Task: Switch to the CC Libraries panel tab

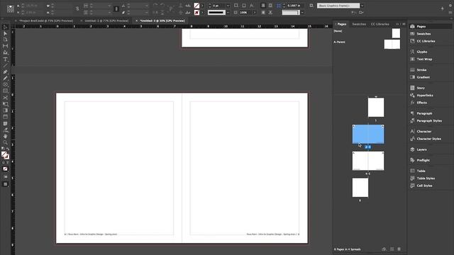Action: point(380,24)
